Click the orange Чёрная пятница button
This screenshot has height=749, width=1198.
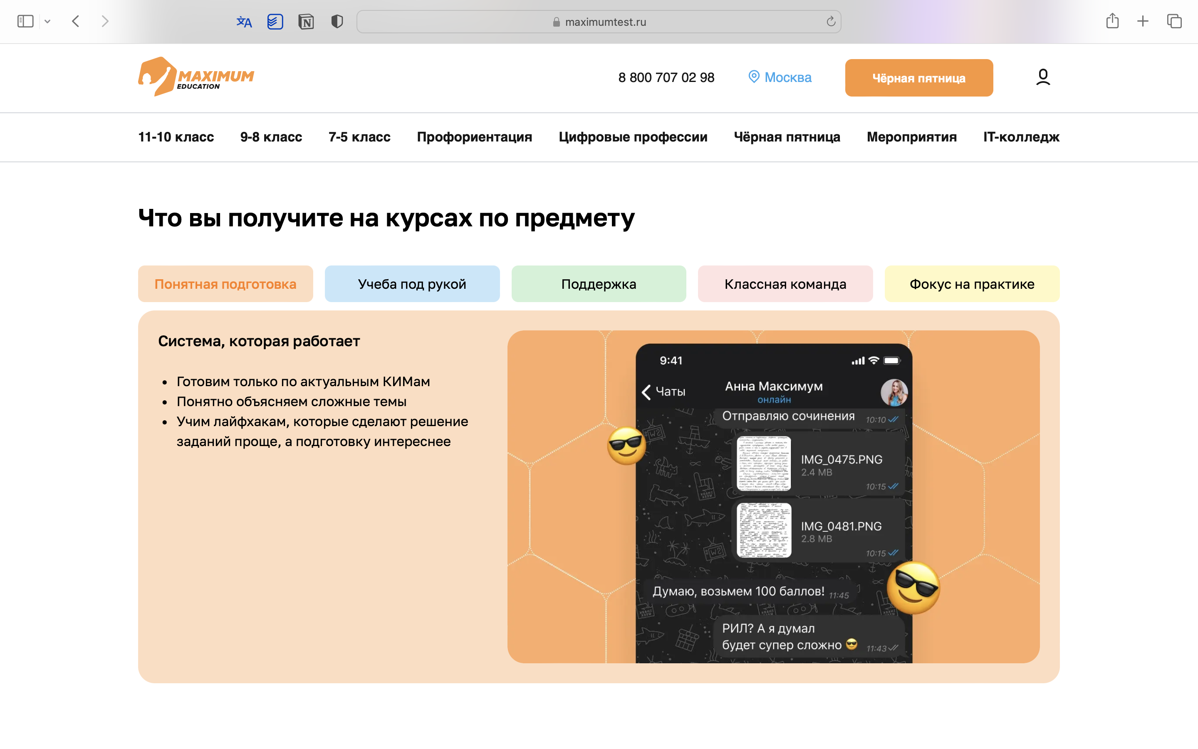click(919, 78)
